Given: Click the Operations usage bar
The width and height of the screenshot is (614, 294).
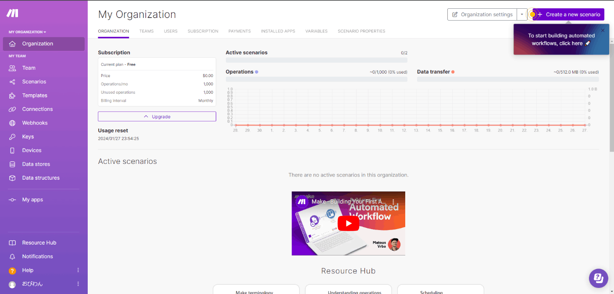Looking at the screenshot, I should point(316,79).
